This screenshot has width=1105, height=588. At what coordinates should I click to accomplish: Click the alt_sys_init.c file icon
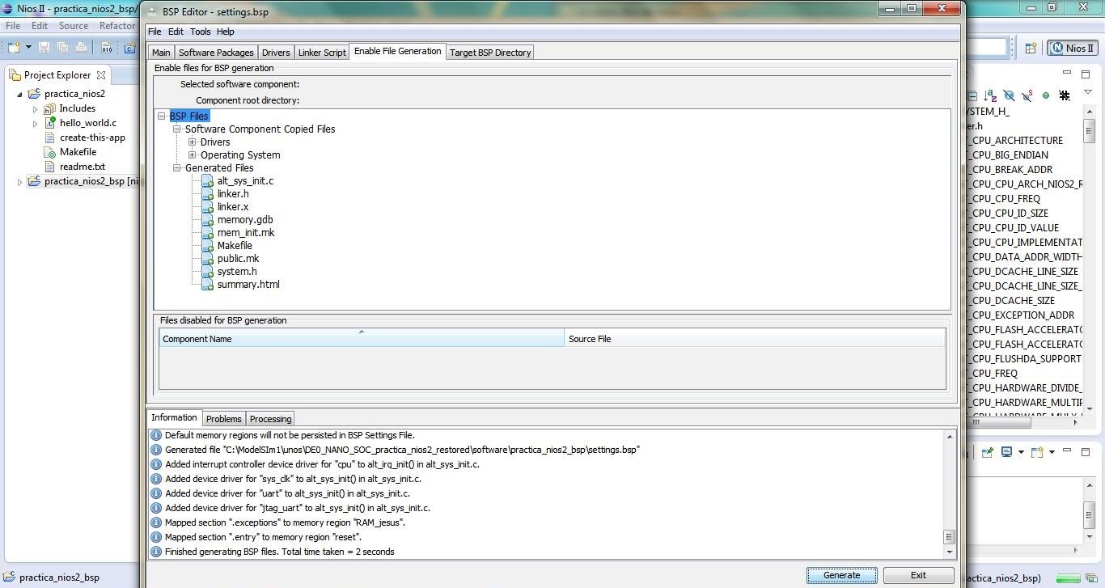coord(207,181)
